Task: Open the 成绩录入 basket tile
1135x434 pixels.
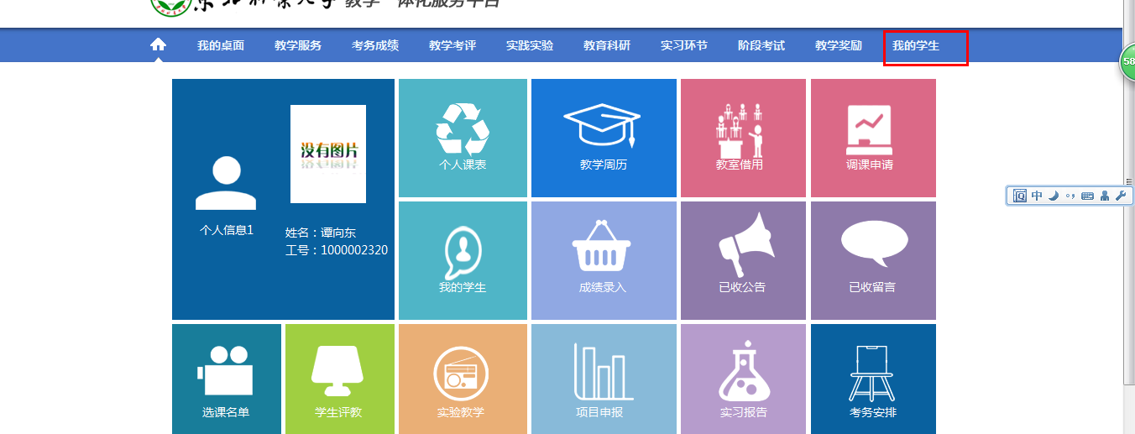Action: [603, 259]
